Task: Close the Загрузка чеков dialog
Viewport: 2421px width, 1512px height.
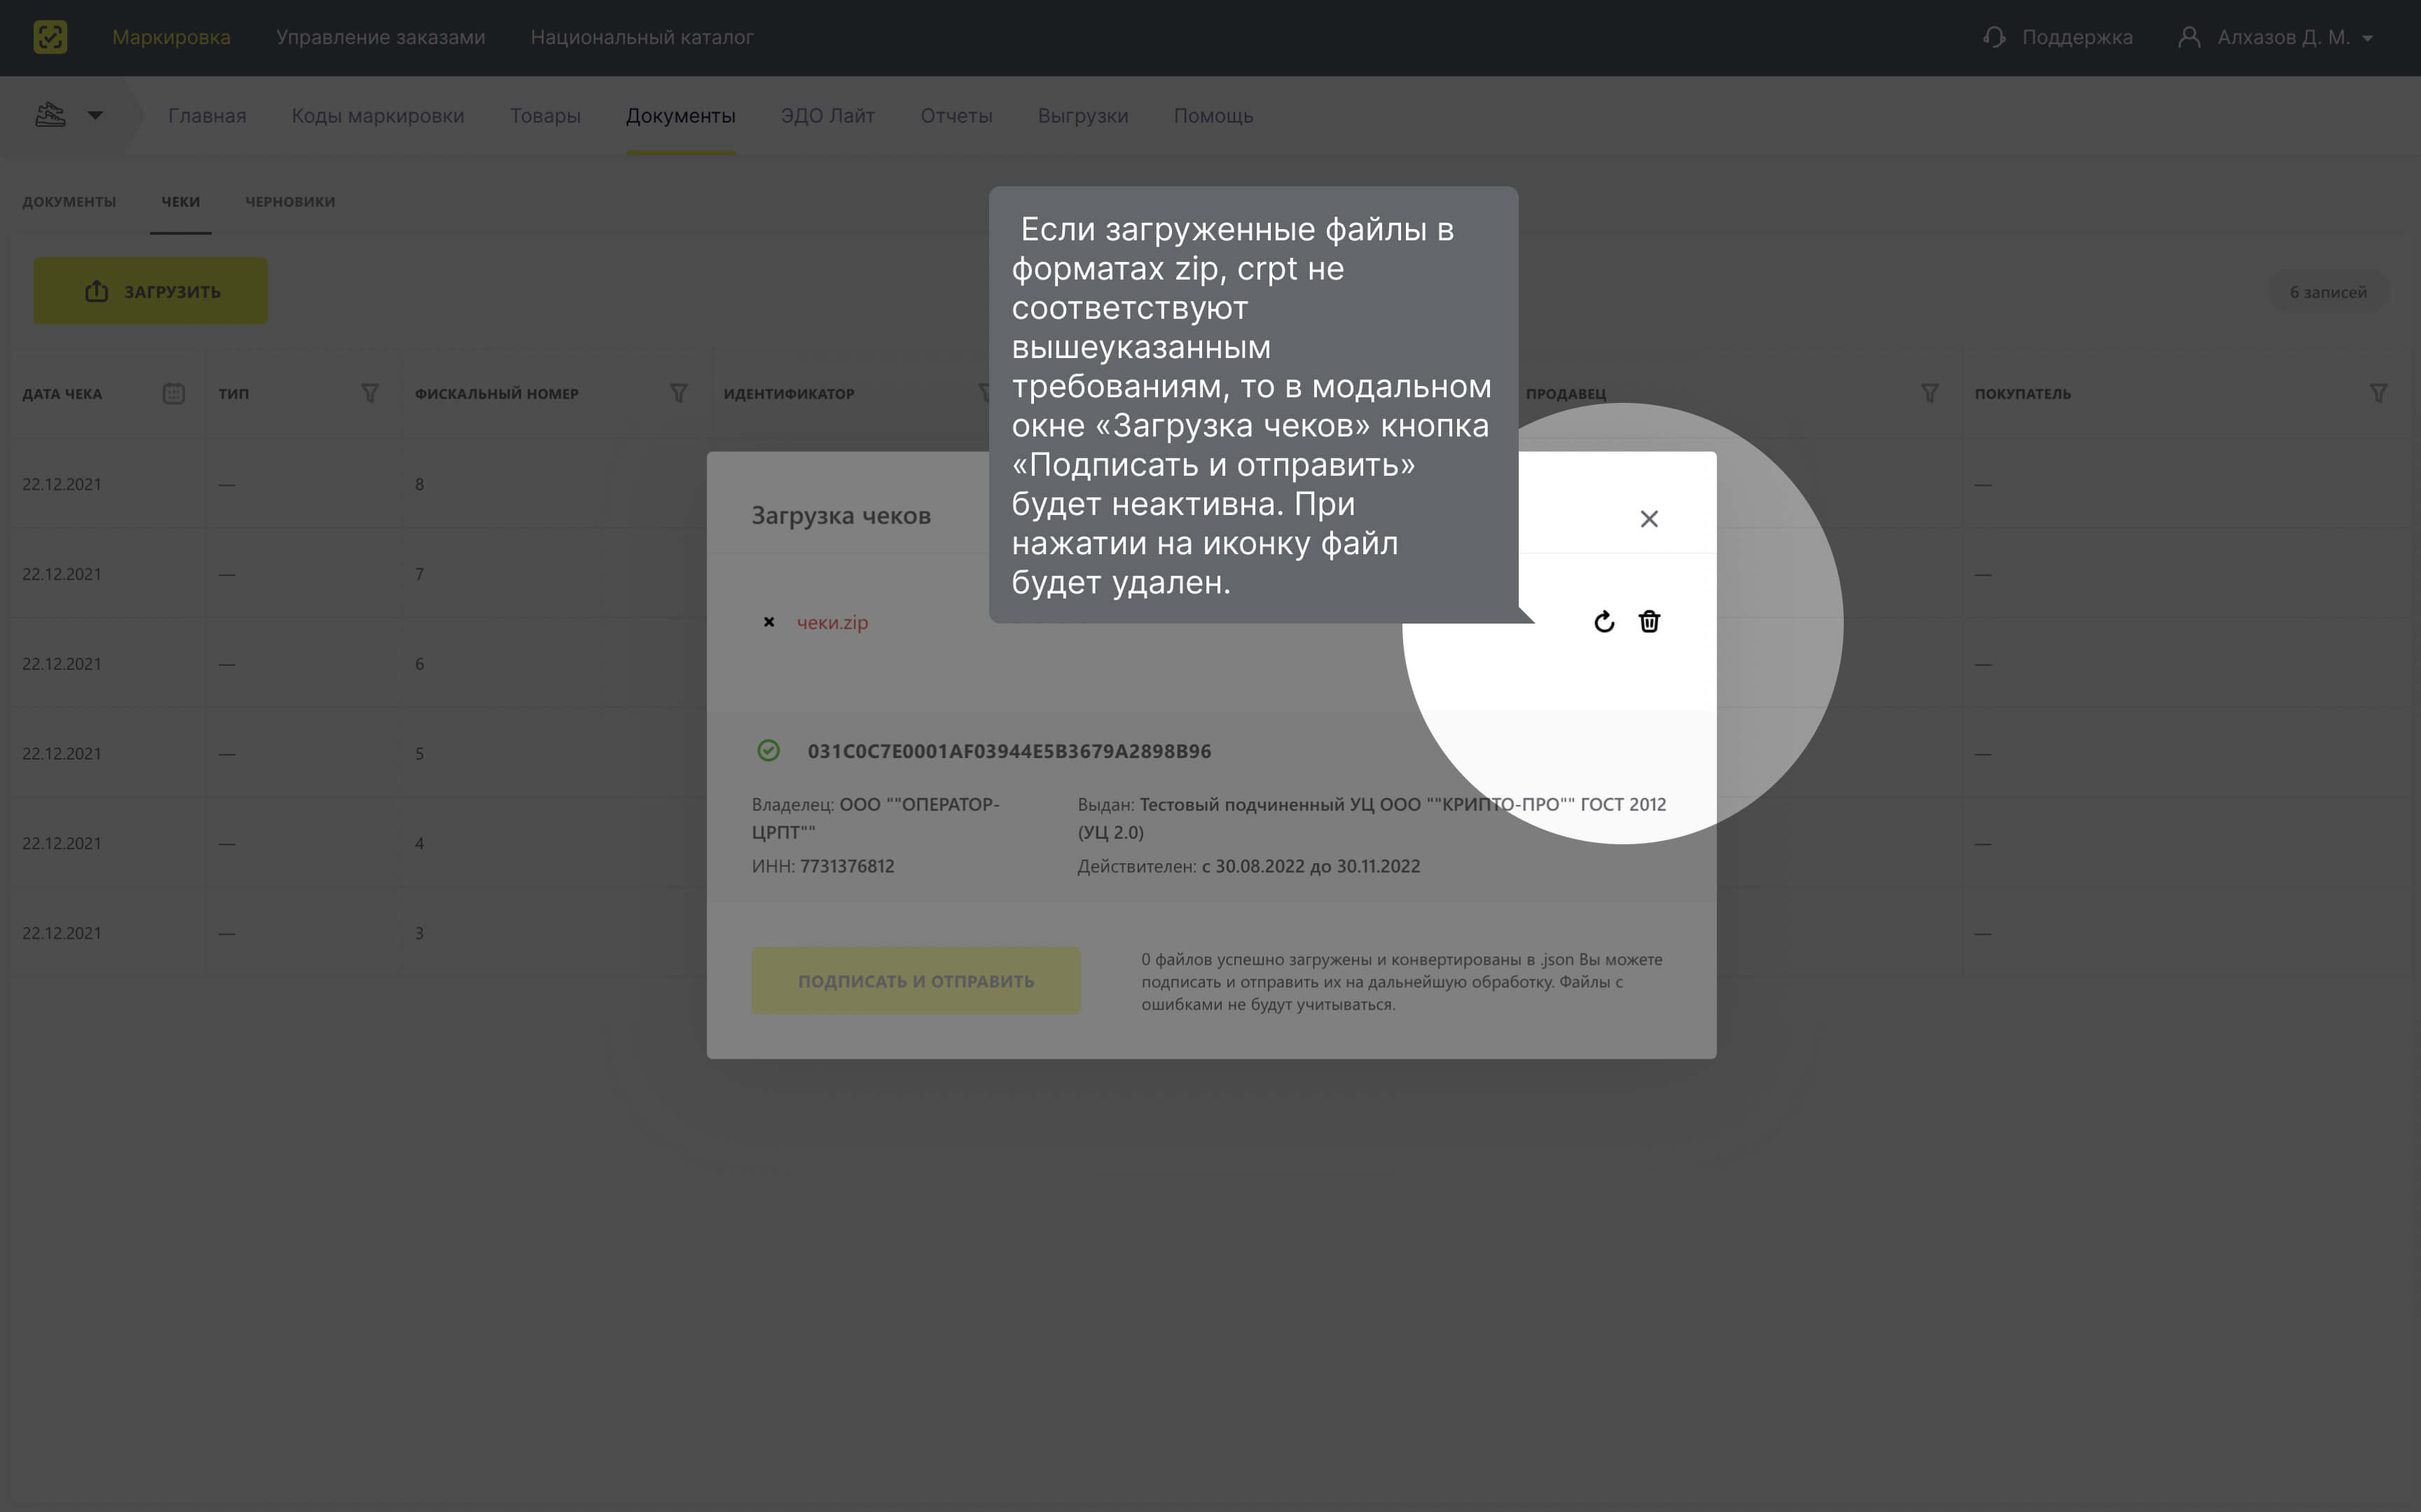Action: click(1649, 518)
